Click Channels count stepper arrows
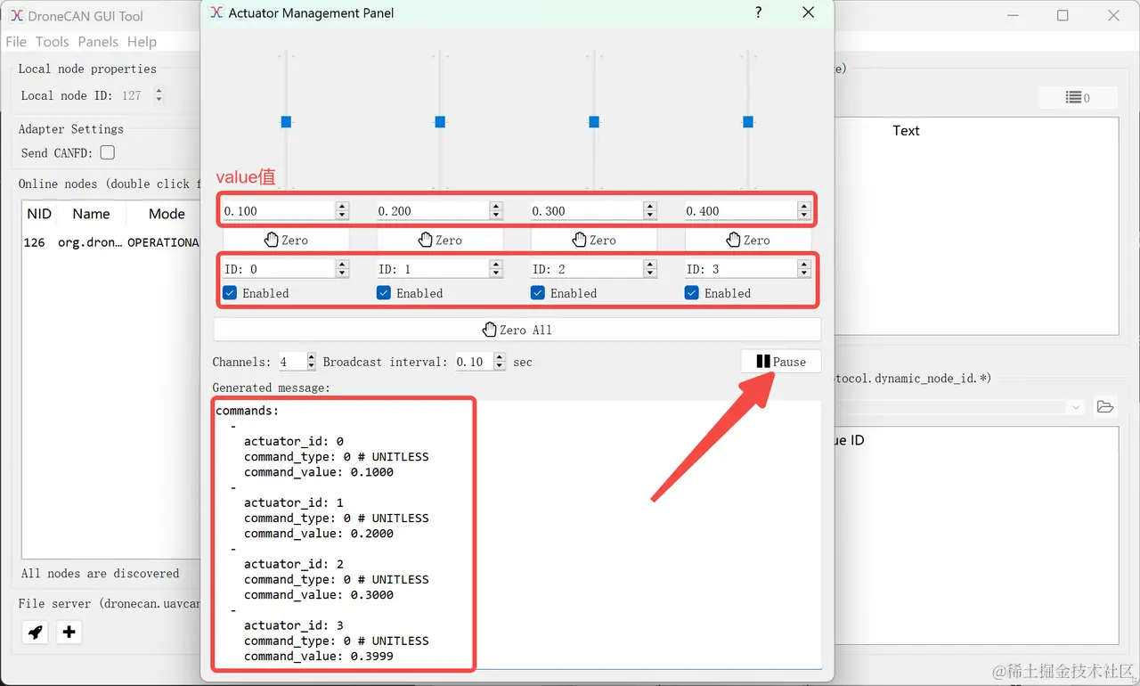The width and height of the screenshot is (1140, 686). tap(311, 362)
